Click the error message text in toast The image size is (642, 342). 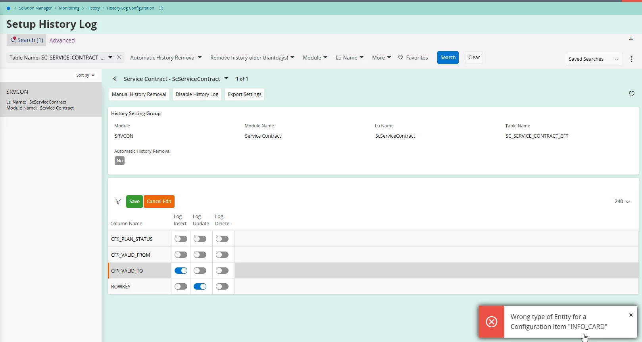pos(559,322)
